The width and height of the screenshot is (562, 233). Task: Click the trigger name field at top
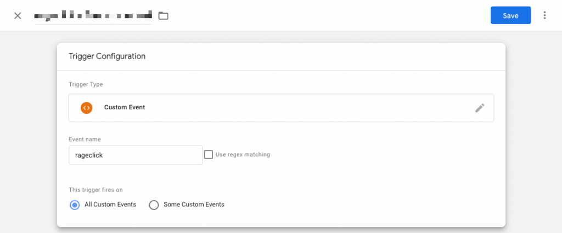(93, 15)
